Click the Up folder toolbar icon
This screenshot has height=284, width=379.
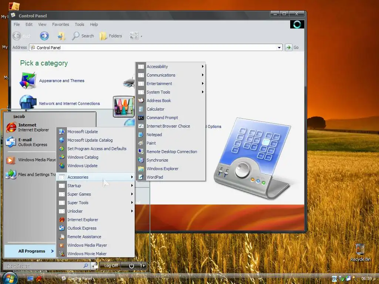click(x=61, y=36)
